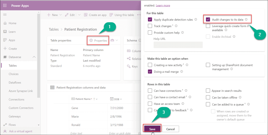Check Creating a new activity
The width and height of the screenshot is (268, 135).
(150, 65)
